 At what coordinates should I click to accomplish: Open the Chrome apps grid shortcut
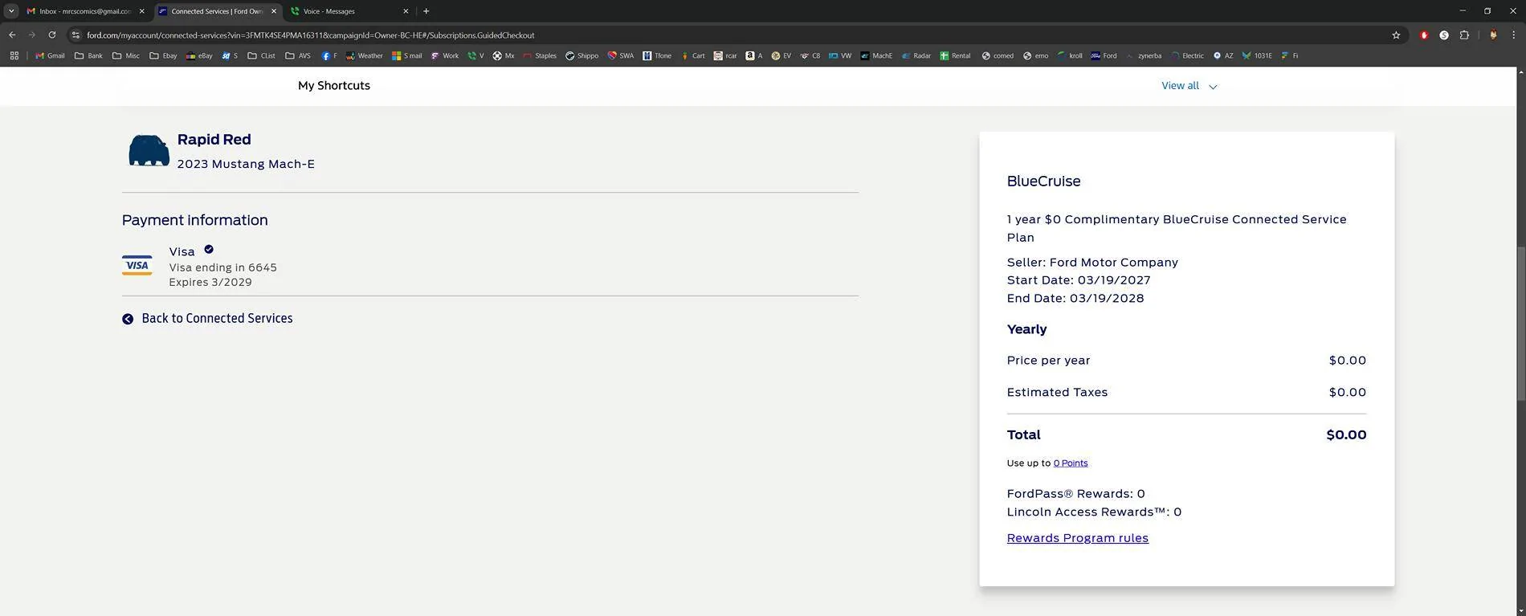14,56
